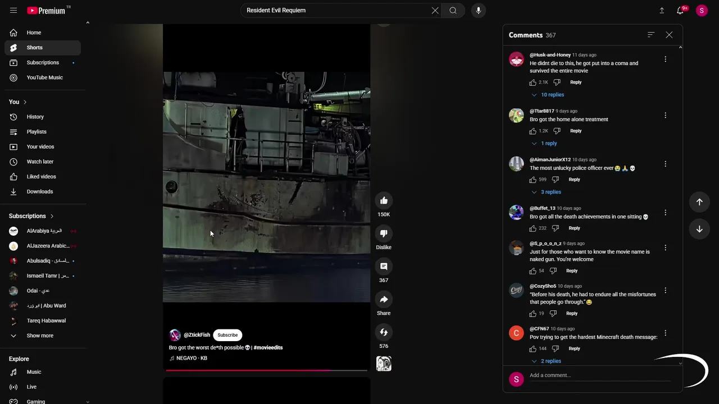Open options menu for AimanJuniorX12 comment
Image resolution: width=719 pixels, height=404 pixels.
(x=665, y=164)
